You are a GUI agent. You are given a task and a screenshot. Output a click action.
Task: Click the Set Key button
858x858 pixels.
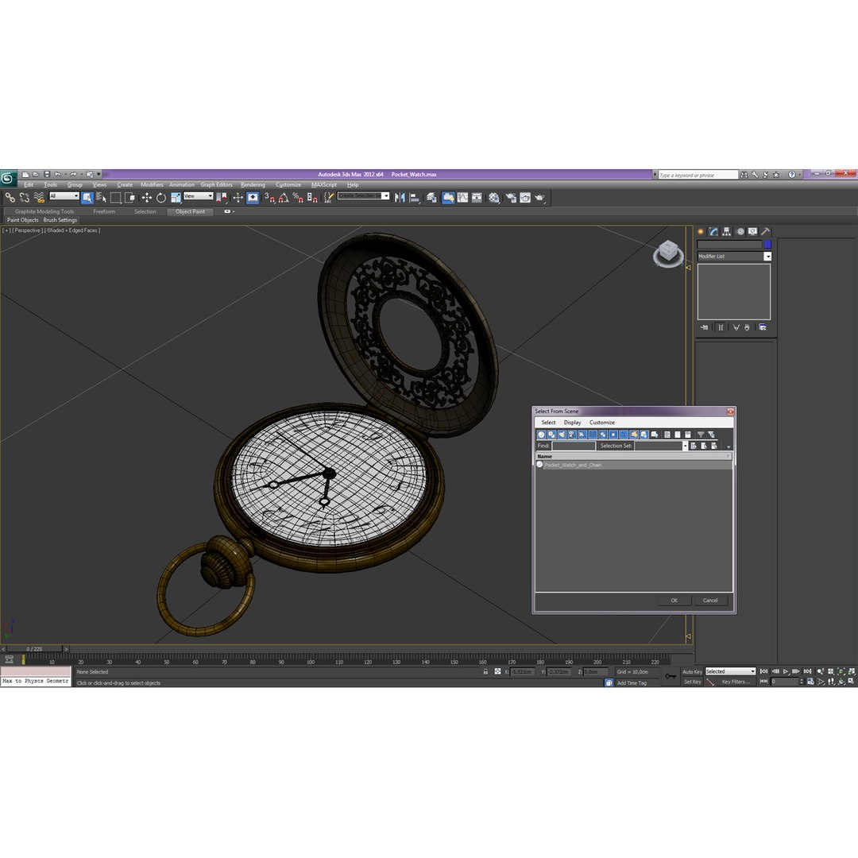coord(692,682)
